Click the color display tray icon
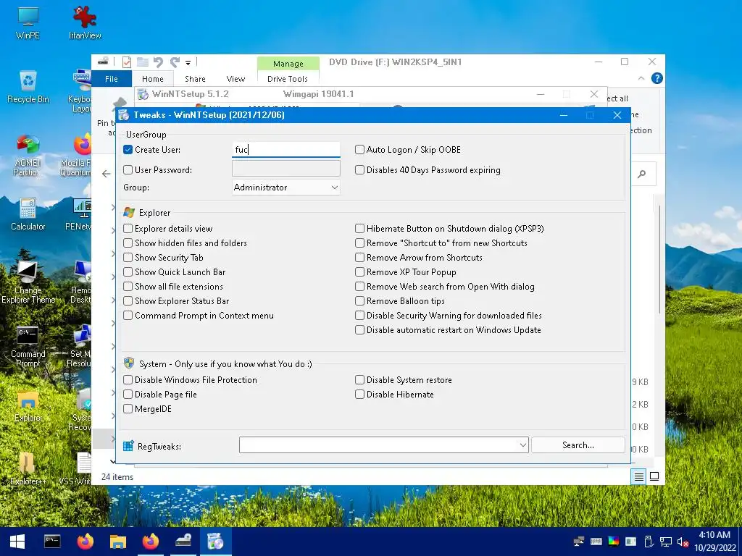742x556 pixels. point(614,542)
